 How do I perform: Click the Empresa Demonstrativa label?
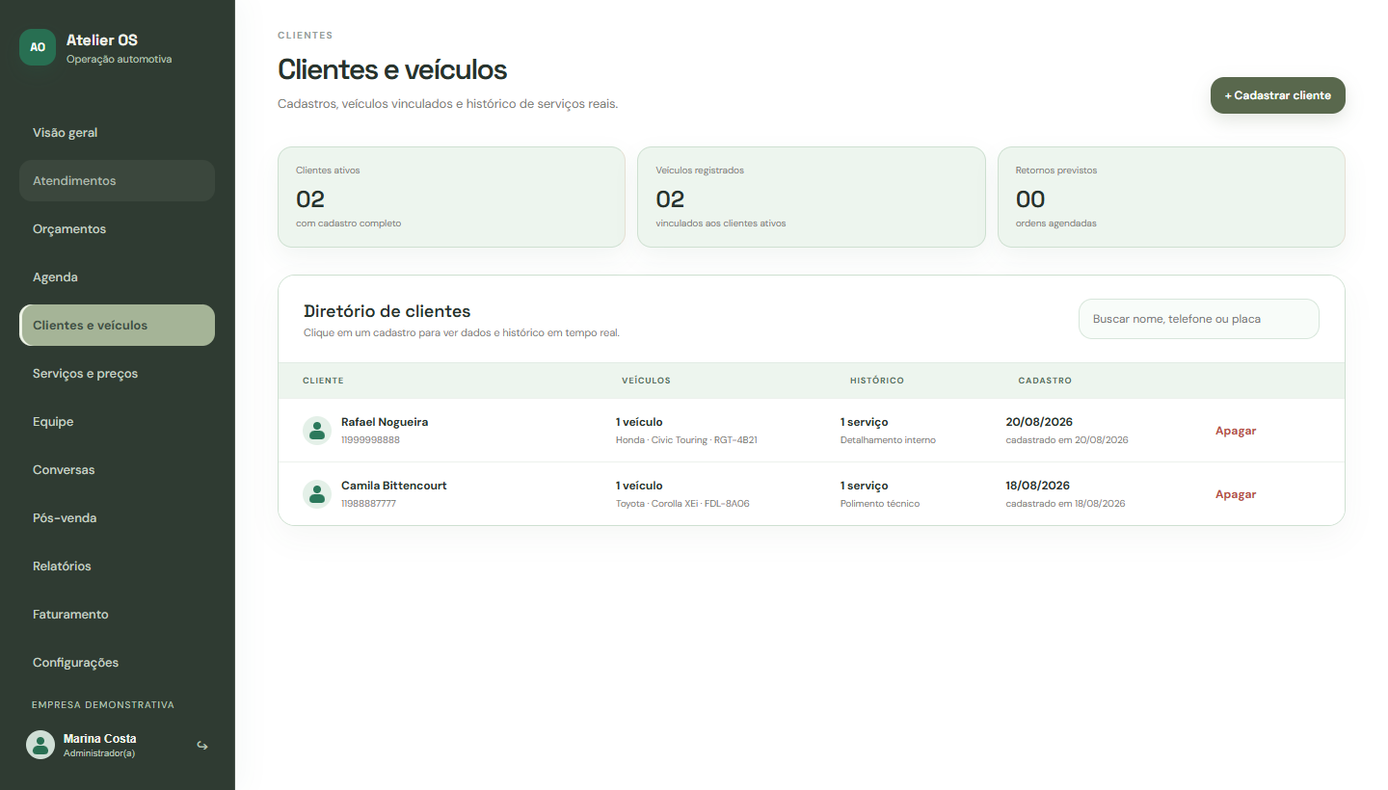(x=103, y=705)
